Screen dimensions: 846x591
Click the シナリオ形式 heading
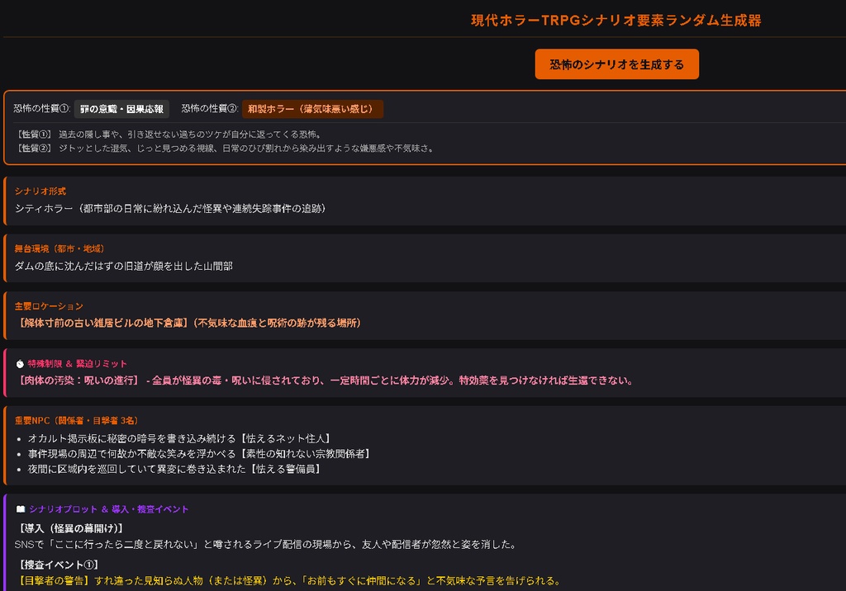(40, 191)
